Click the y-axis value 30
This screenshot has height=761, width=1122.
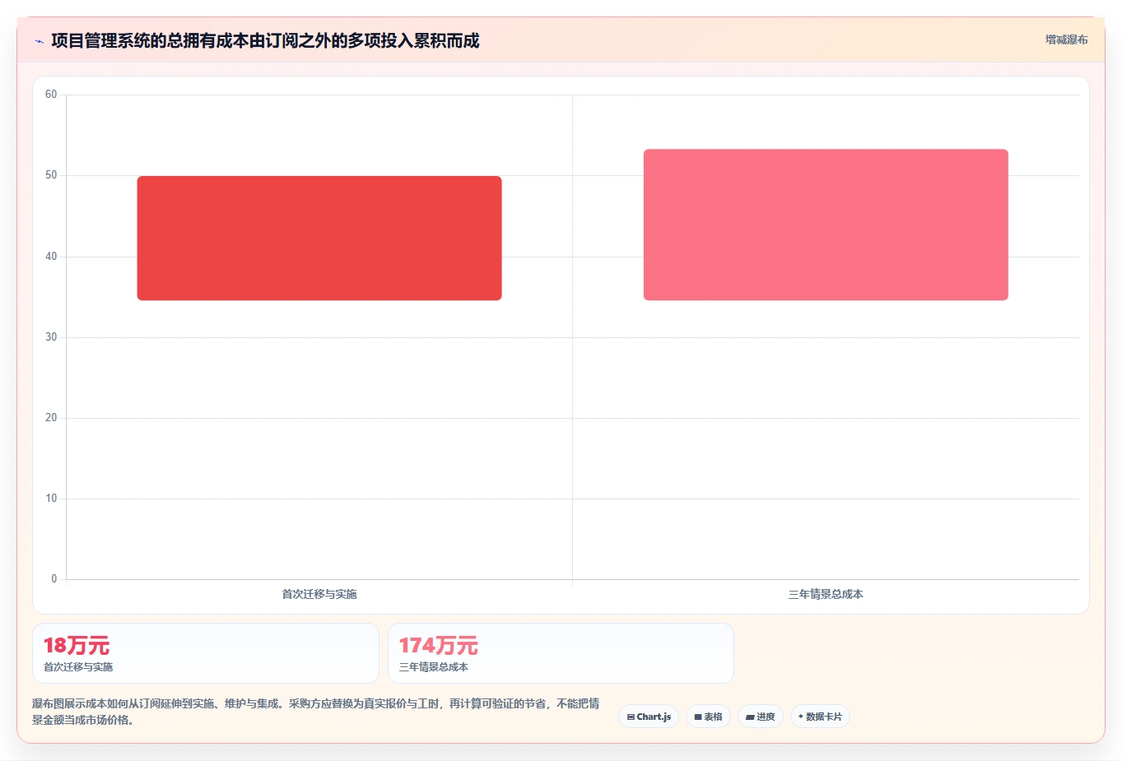(x=51, y=337)
